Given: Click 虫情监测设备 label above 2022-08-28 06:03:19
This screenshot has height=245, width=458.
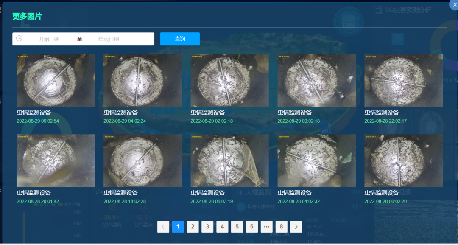Looking at the screenshot, I should coord(208,193).
